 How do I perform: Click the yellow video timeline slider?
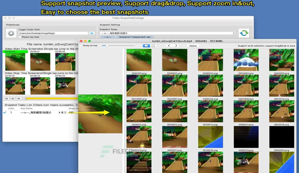(x=52, y=99)
